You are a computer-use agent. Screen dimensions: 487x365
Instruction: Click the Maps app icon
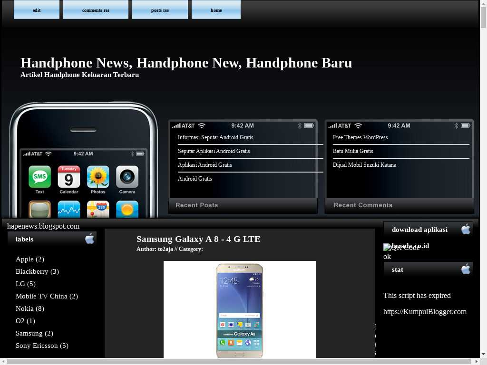[98, 210]
